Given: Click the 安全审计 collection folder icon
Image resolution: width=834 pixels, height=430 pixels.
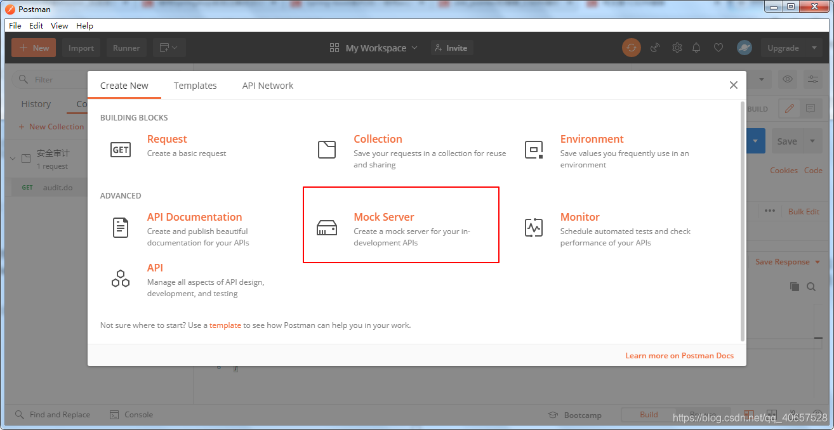Looking at the screenshot, I should (26, 159).
